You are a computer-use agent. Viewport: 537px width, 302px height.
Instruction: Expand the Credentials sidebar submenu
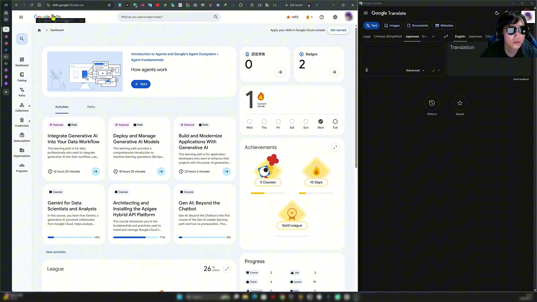[x=29, y=121]
